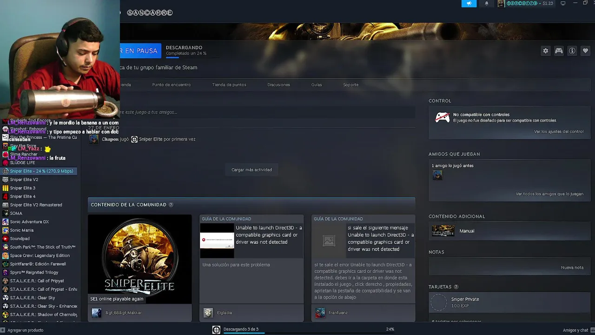Click the Elgladia author avatar
595x335 pixels.
208,313
